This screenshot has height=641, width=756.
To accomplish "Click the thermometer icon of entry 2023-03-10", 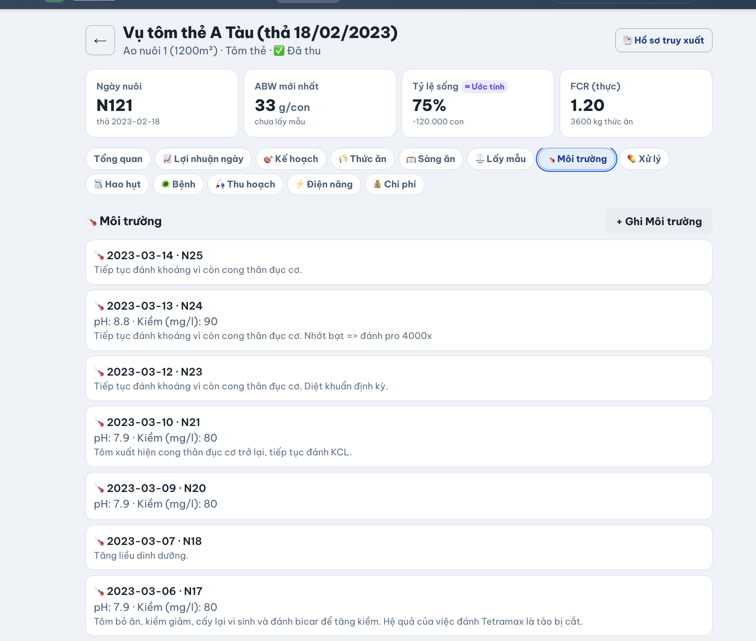I will [99, 422].
